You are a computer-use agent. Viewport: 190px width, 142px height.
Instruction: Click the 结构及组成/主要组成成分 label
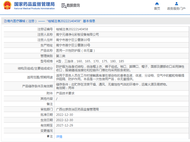pyautogui.click(x=35, y=68)
